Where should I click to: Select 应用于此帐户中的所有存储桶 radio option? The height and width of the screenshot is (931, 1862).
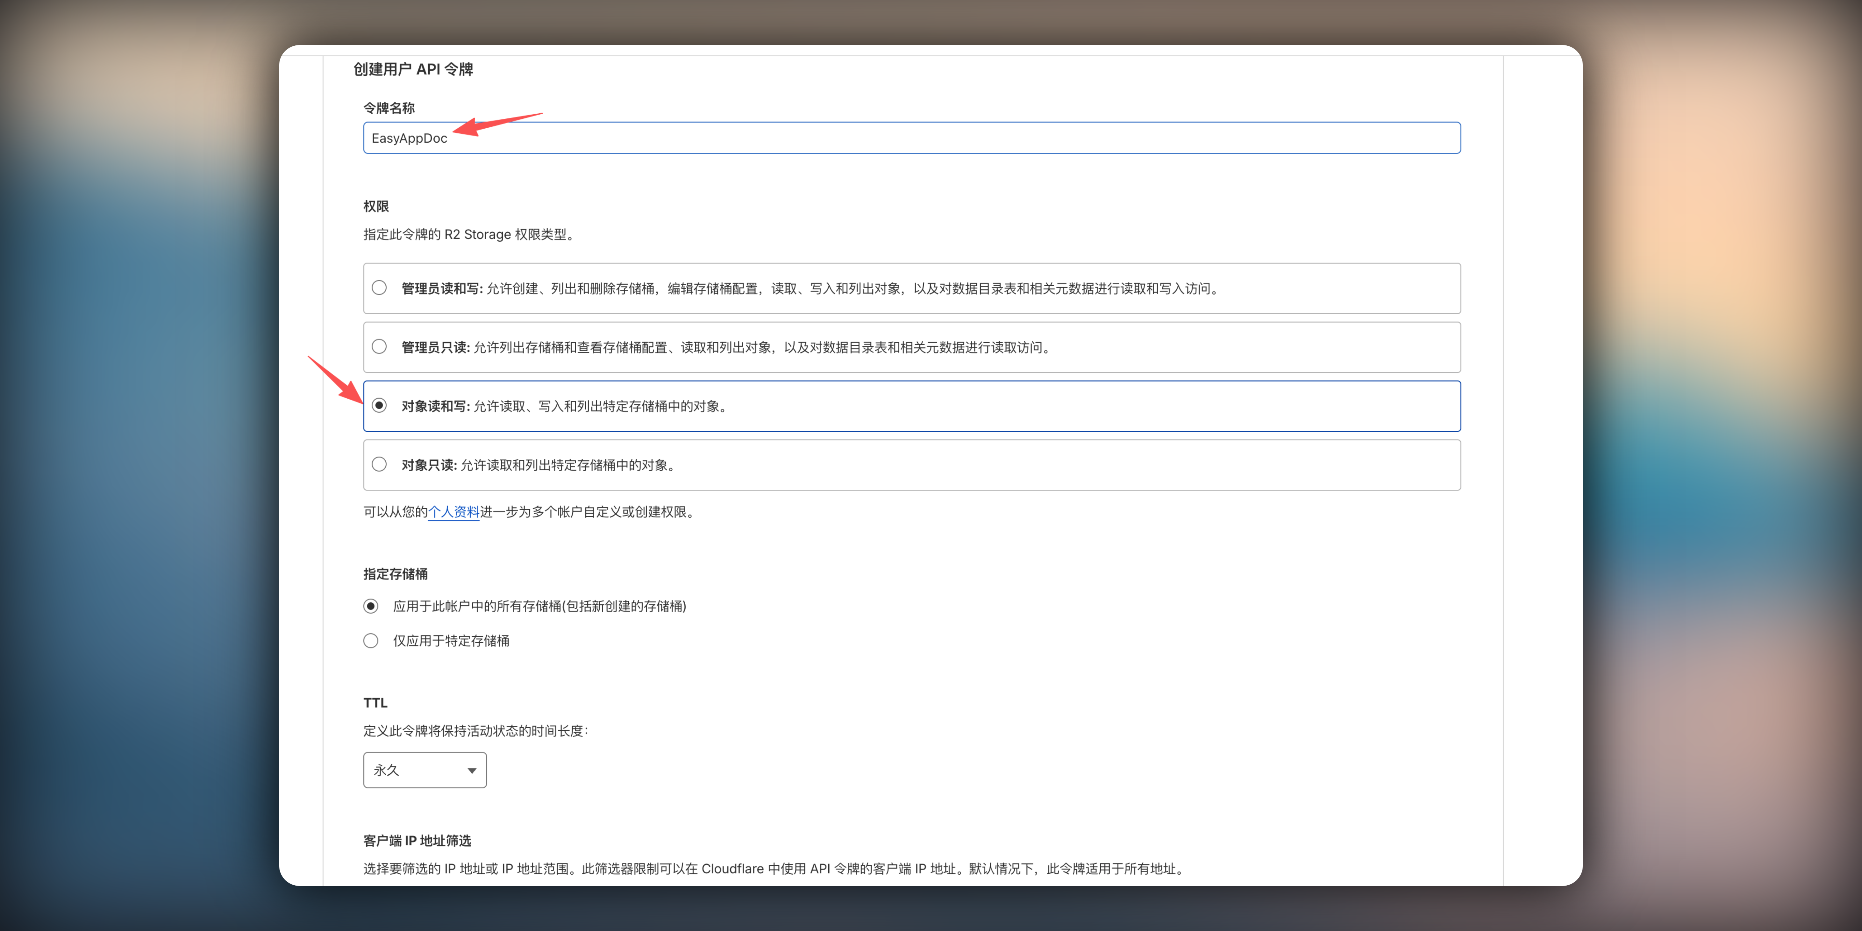371,606
